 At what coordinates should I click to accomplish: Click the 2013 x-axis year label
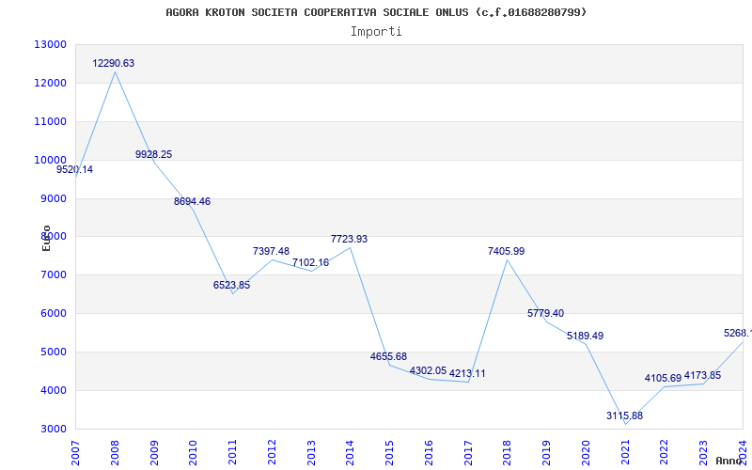[311, 453]
